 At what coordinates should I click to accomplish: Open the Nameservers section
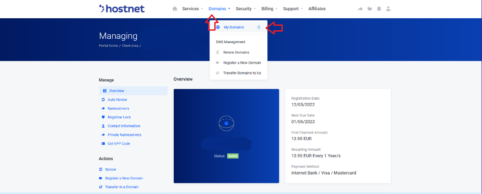[x=118, y=109]
